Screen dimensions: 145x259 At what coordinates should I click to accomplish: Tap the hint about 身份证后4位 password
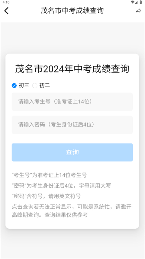tap(61, 186)
